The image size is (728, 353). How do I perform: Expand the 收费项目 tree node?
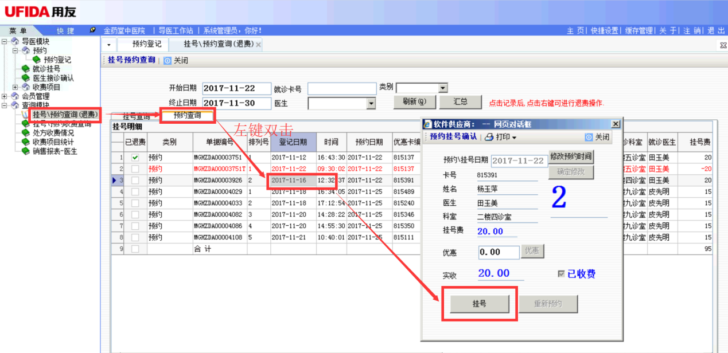coord(15,87)
